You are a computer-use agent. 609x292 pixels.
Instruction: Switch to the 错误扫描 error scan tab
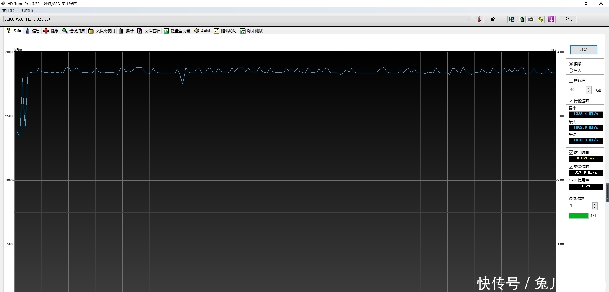pyautogui.click(x=74, y=31)
